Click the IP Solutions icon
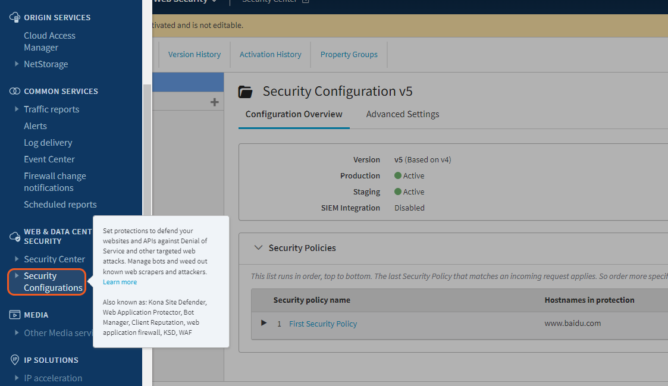Viewport: 668px width, 386px height. 15,360
